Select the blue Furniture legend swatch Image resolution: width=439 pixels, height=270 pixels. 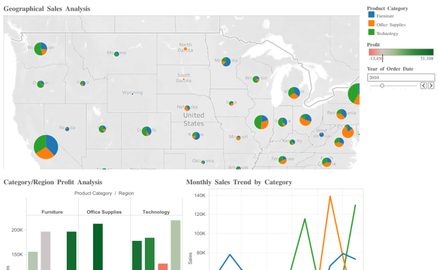coord(371,16)
